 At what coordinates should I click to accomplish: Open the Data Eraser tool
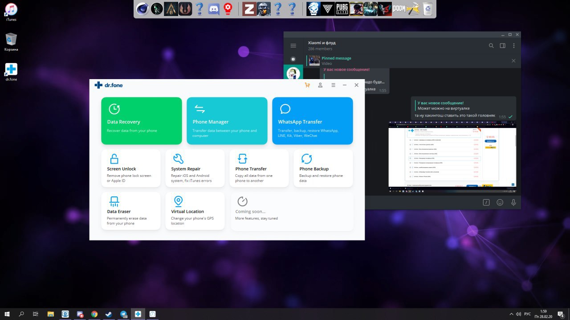[x=131, y=211]
